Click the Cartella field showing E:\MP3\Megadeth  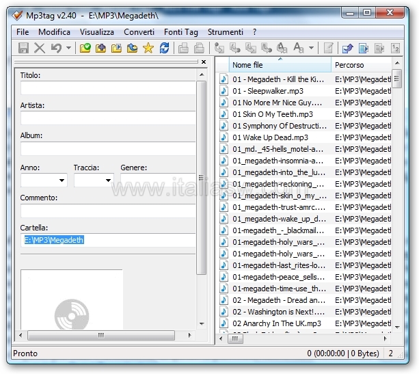click(x=108, y=240)
